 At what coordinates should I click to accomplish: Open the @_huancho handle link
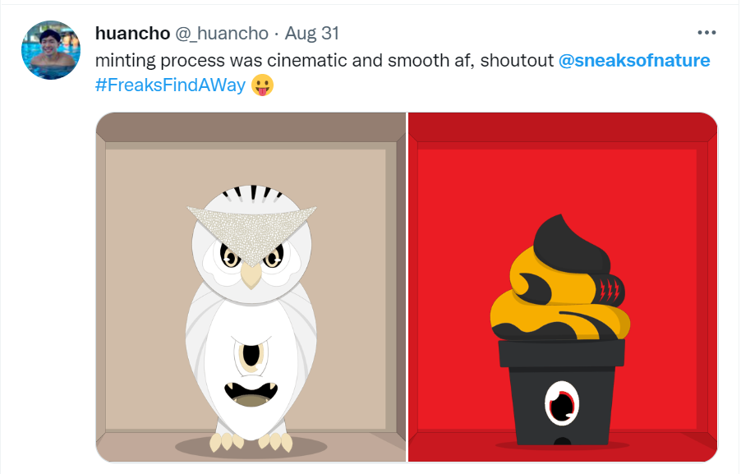222,34
